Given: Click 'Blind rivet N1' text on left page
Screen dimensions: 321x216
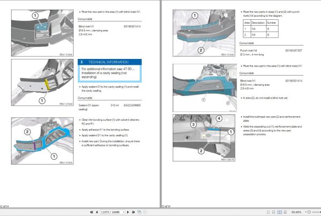Looking at the screenshot, I should 86,26.
